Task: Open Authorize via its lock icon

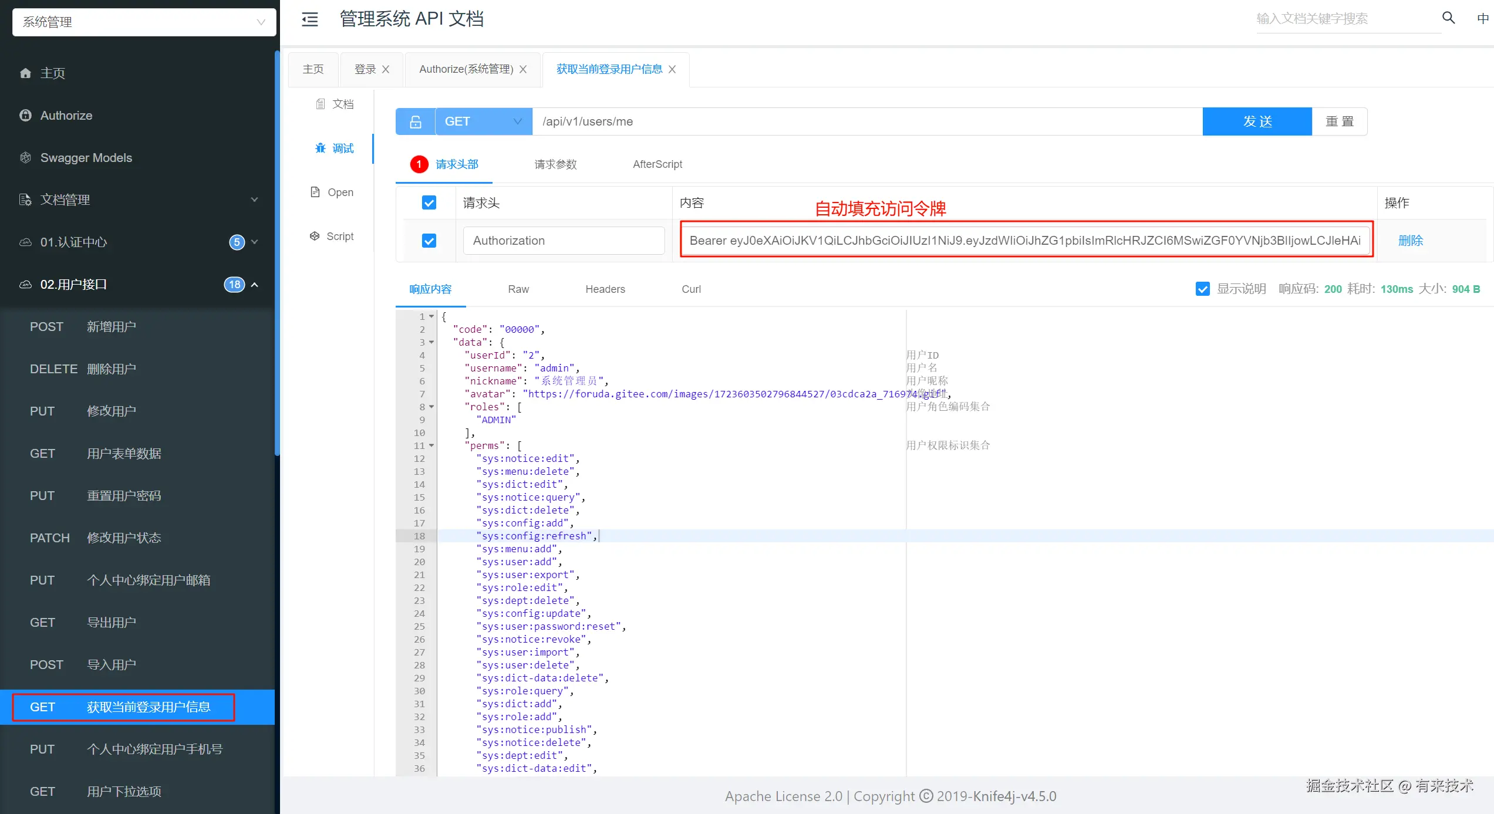Action: [x=25, y=116]
